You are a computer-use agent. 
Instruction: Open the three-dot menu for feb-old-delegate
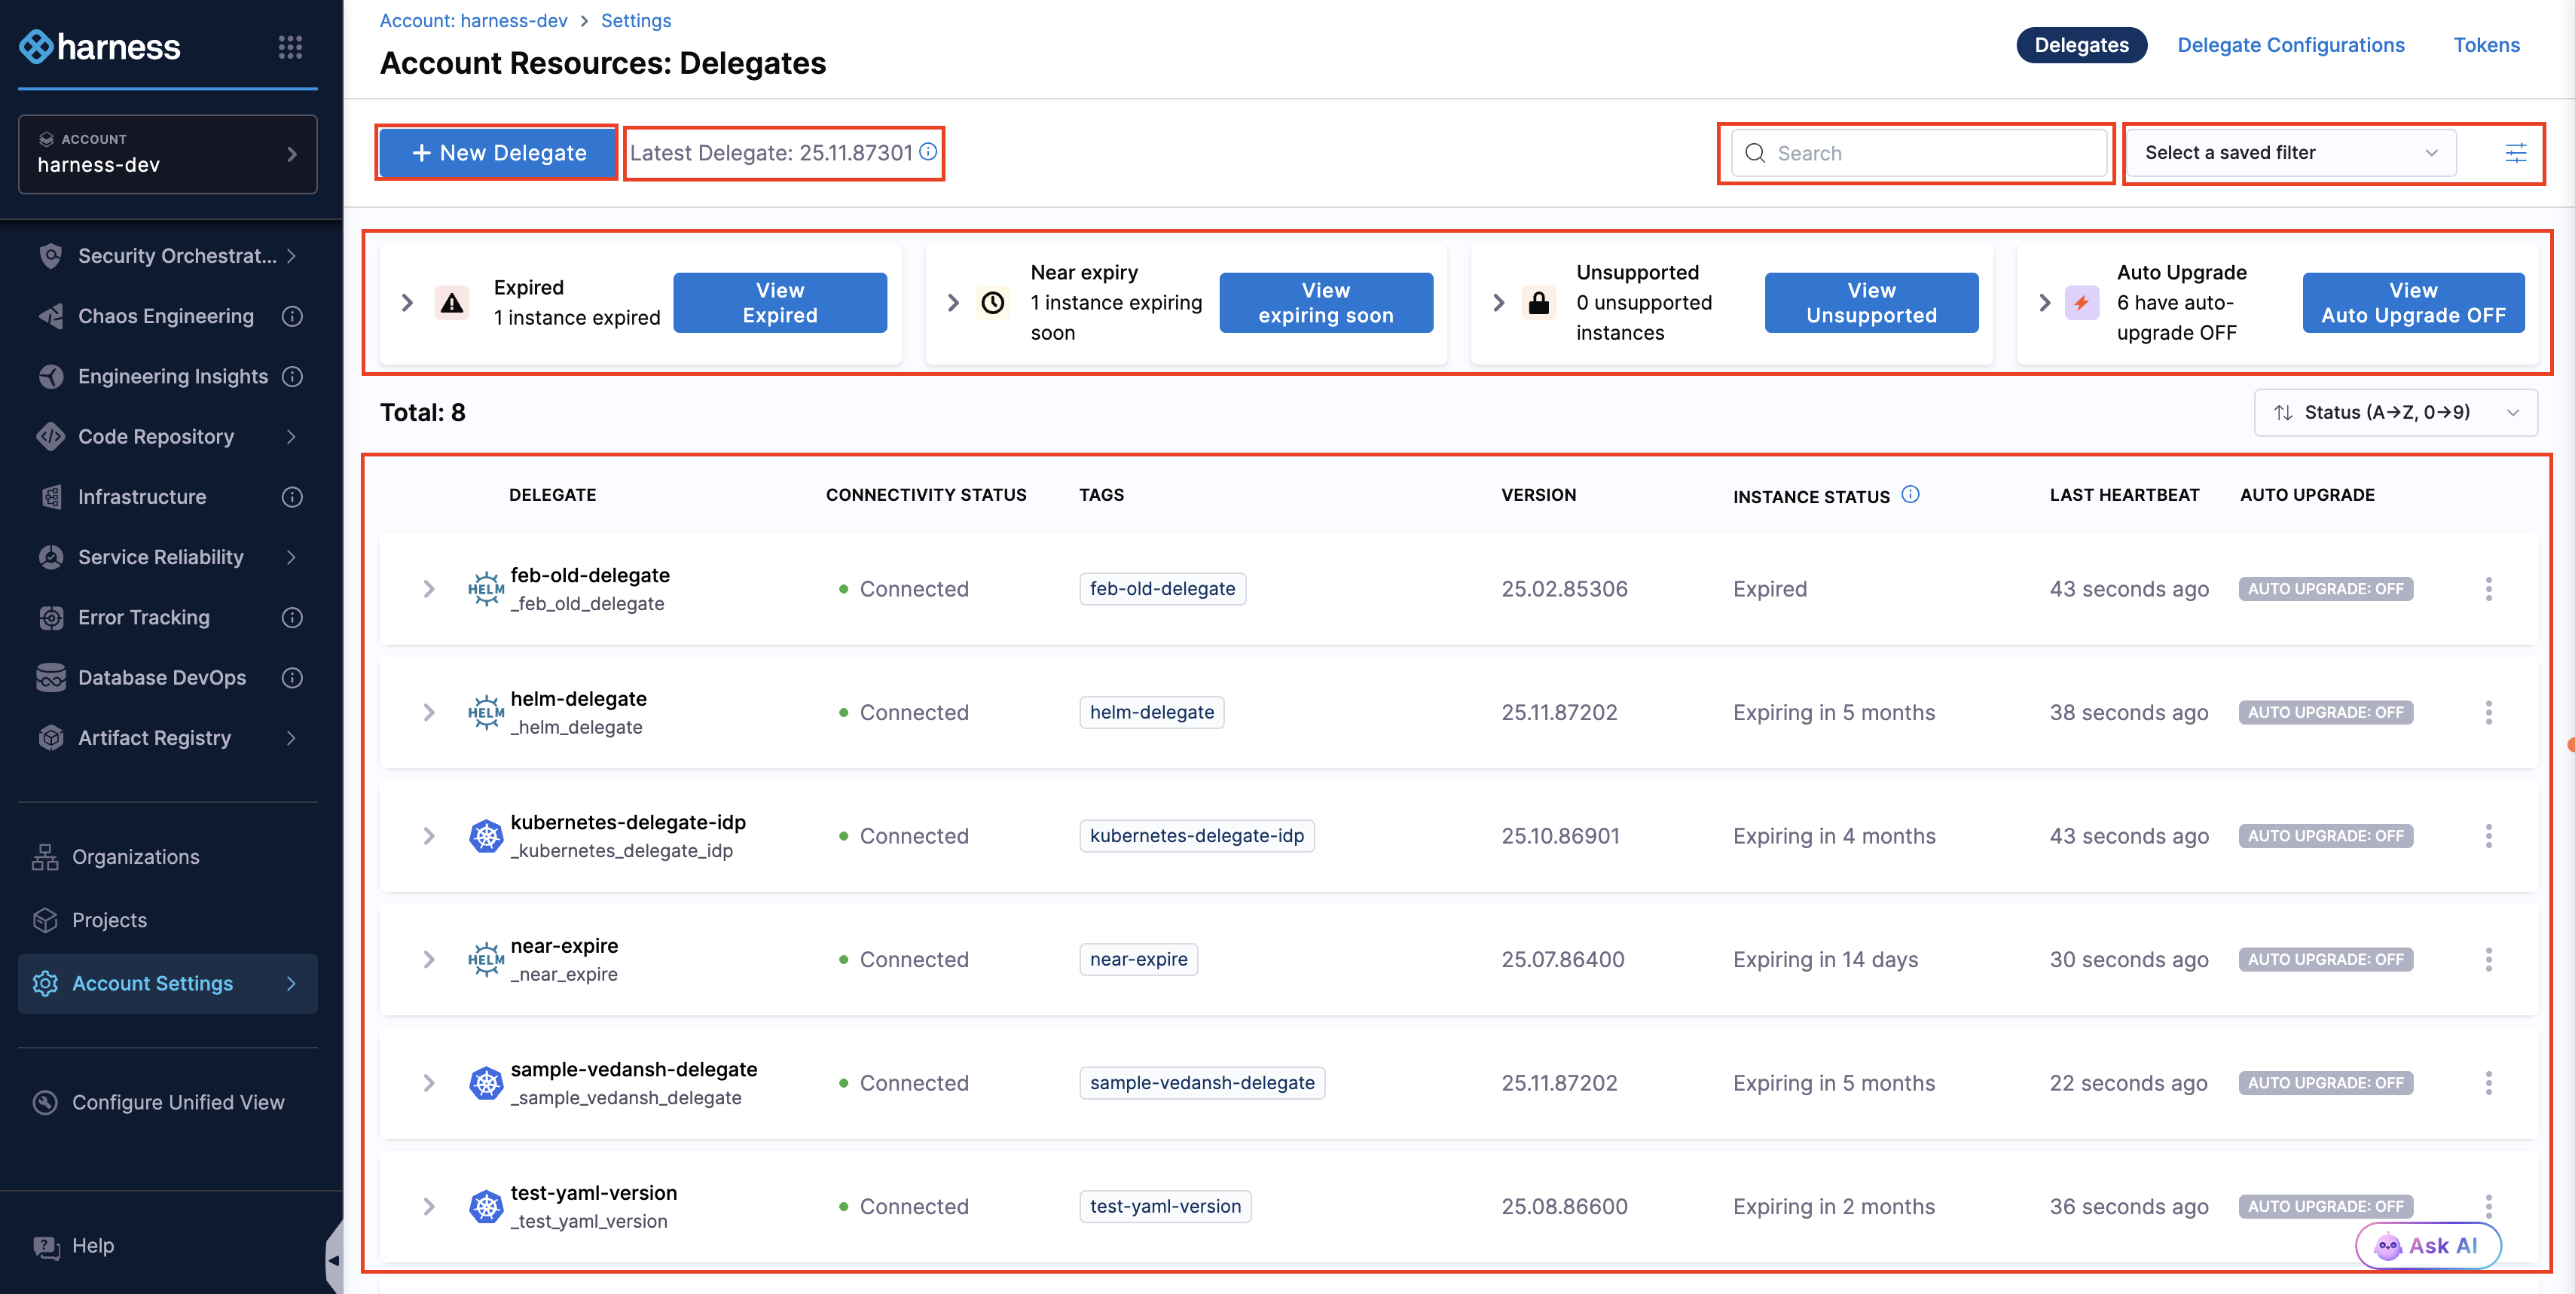point(2488,588)
